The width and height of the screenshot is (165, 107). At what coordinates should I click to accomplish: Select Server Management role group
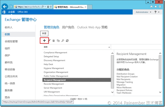coord(77,88)
